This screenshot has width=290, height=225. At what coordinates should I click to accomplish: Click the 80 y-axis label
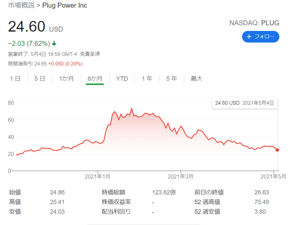click(x=11, y=103)
